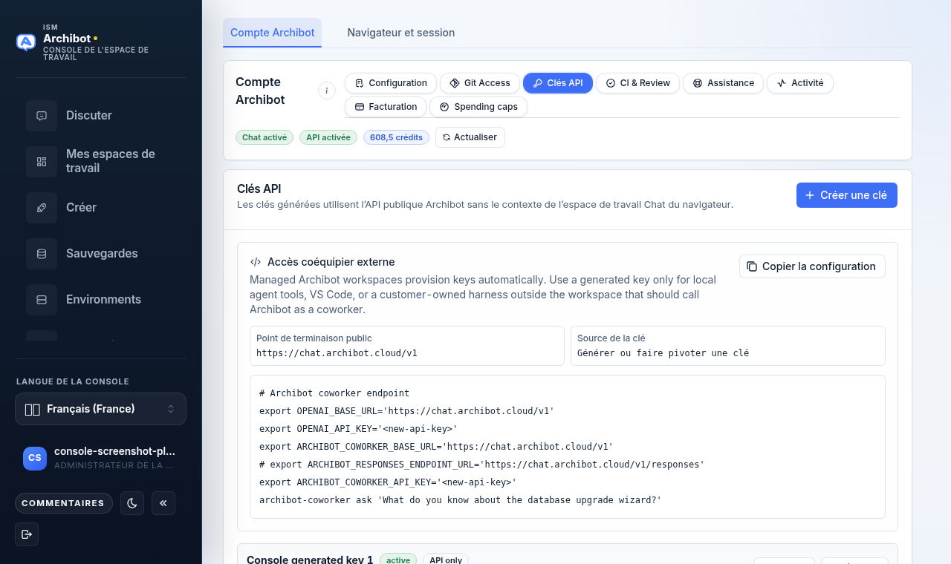Click the Clés API section heading
Image resolution: width=951 pixels, height=564 pixels.
pos(259,189)
